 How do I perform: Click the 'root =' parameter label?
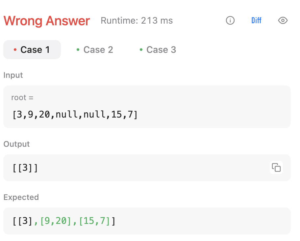(22, 98)
